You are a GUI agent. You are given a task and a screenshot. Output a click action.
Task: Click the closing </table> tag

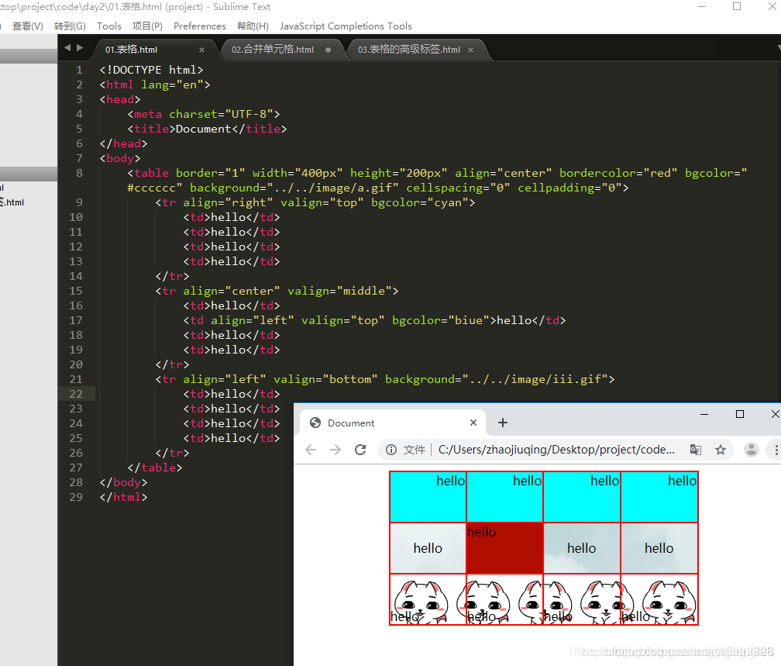coord(155,468)
